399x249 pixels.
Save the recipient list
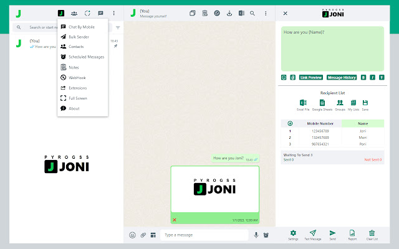(x=365, y=105)
